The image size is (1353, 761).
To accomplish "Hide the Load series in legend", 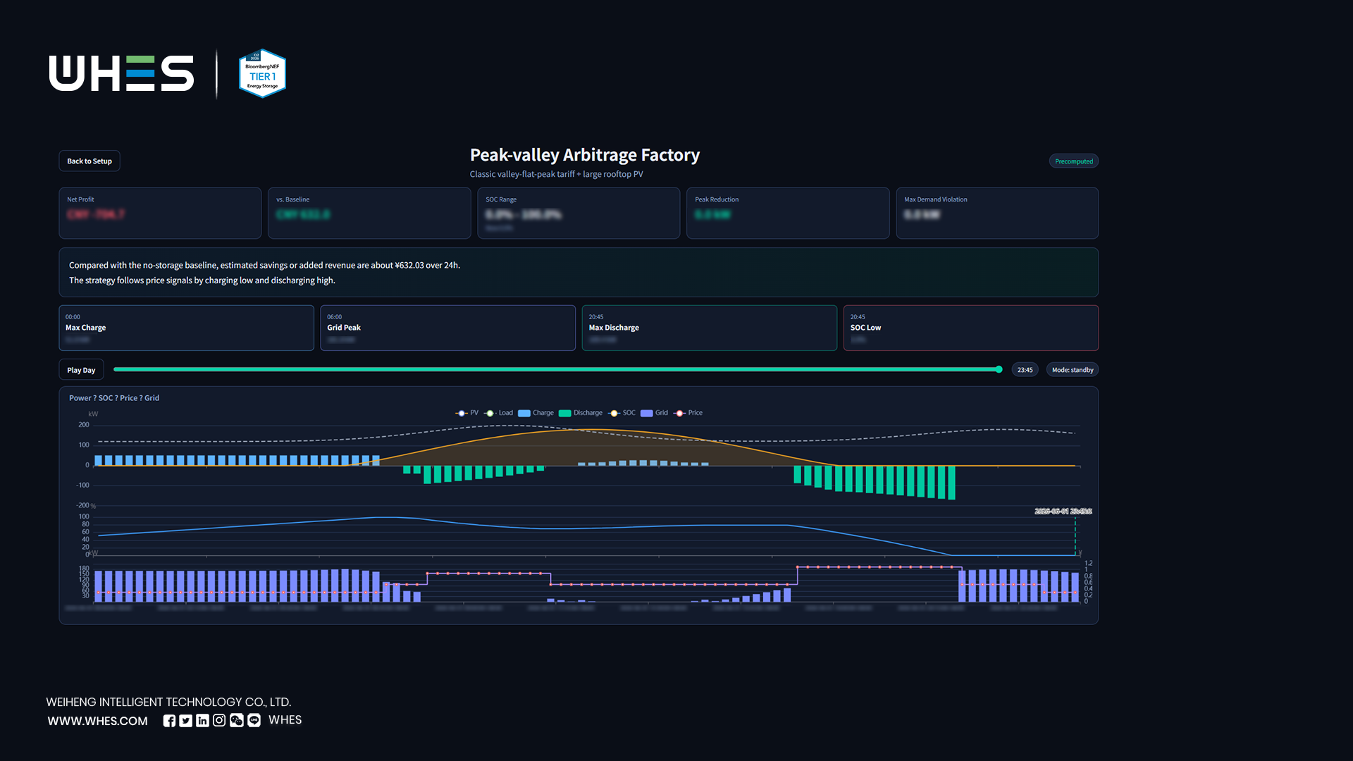I will (x=498, y=413).
